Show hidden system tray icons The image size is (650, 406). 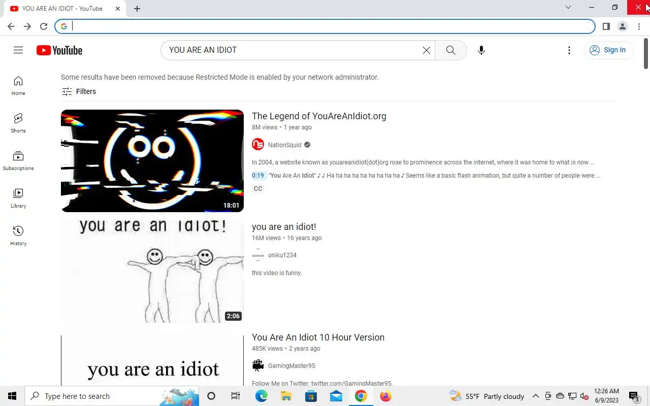(535, 396)
